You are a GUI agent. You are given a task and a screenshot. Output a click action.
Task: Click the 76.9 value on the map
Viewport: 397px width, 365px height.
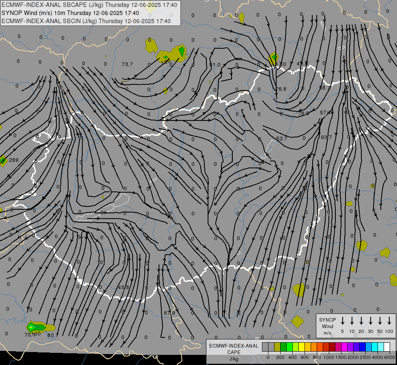(304, 113)
